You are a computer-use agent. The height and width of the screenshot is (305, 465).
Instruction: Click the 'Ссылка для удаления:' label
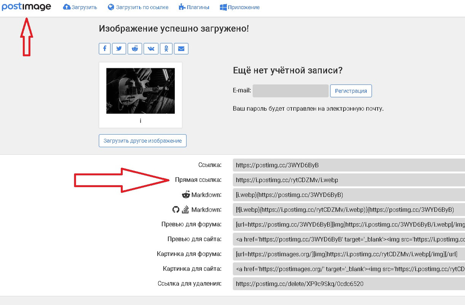(x=190, y=284)
